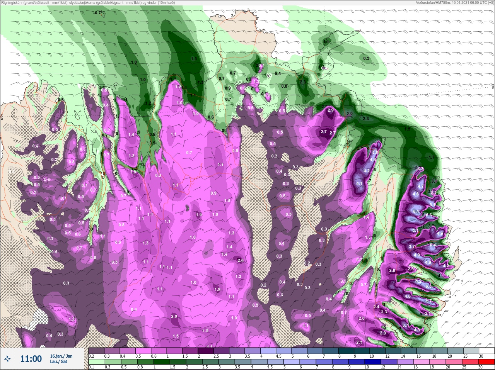Click the first swatch labelled 0.2, upper legend

[x=96, y=351]
